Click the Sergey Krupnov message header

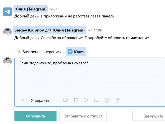point(50,30)
